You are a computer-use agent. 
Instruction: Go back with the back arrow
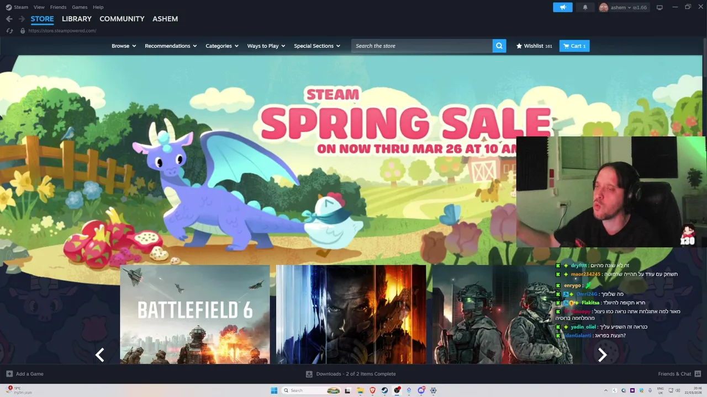[x=9, y=19]
